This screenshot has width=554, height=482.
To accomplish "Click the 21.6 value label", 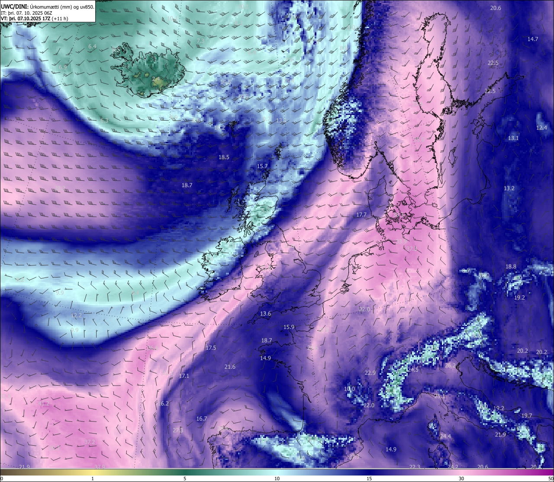I will click(x=230, y=367).
